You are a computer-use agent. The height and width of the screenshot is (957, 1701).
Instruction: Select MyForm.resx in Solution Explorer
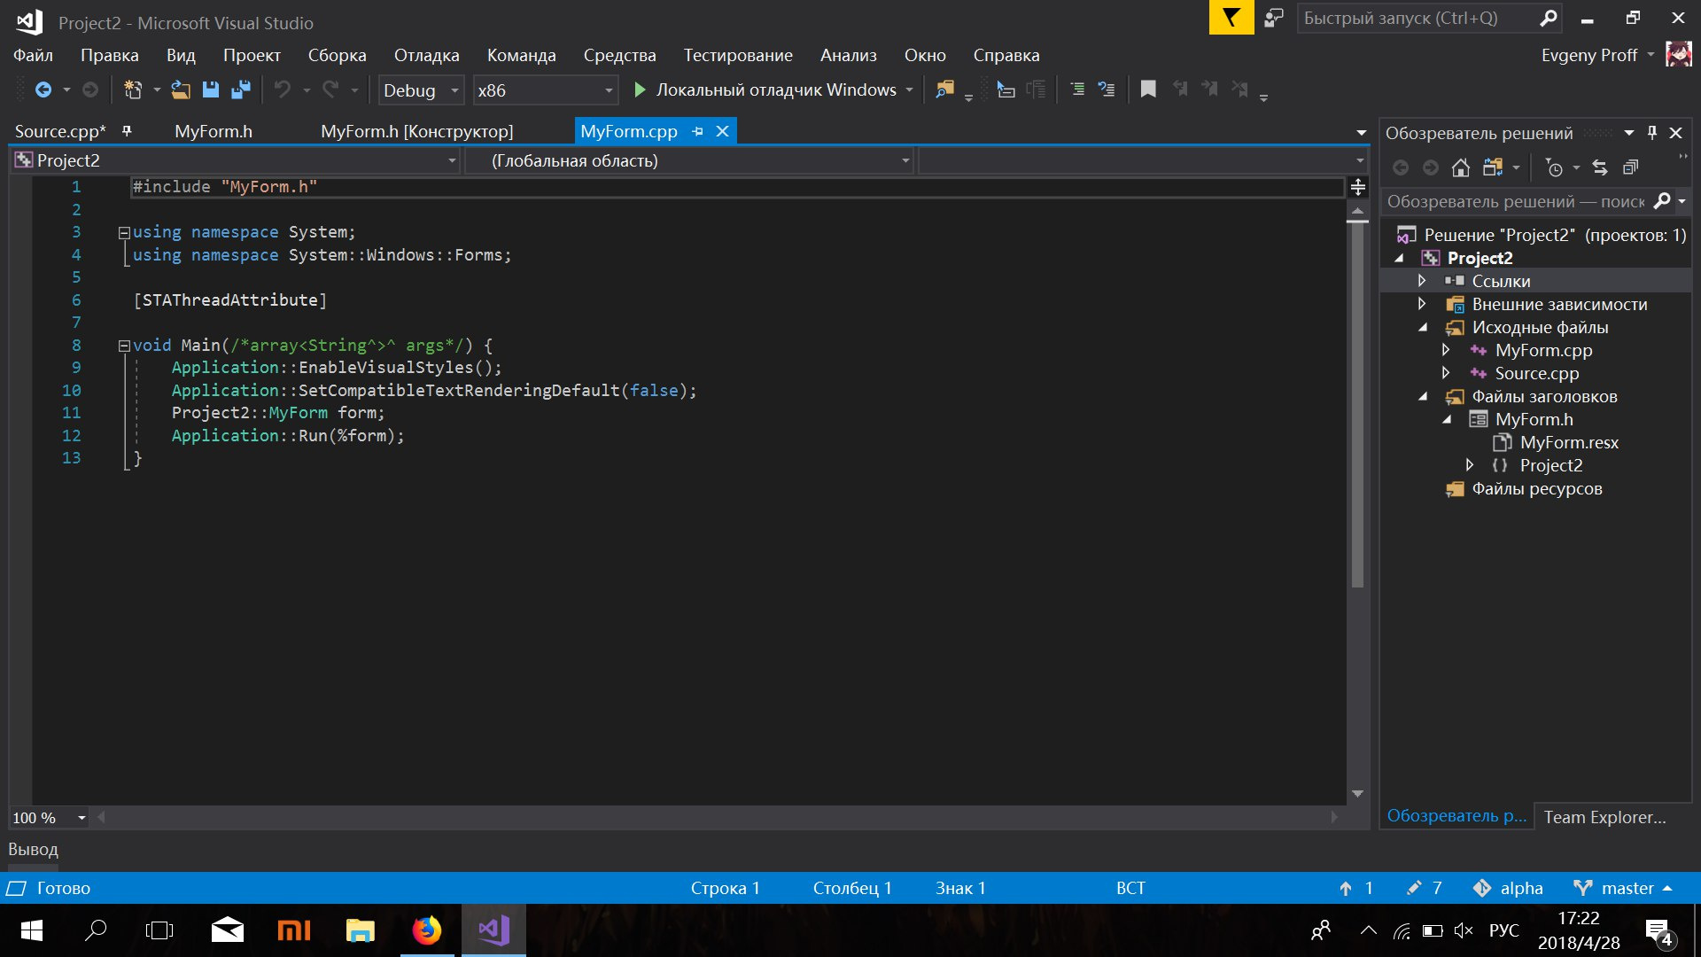(x=1568, y=442)
